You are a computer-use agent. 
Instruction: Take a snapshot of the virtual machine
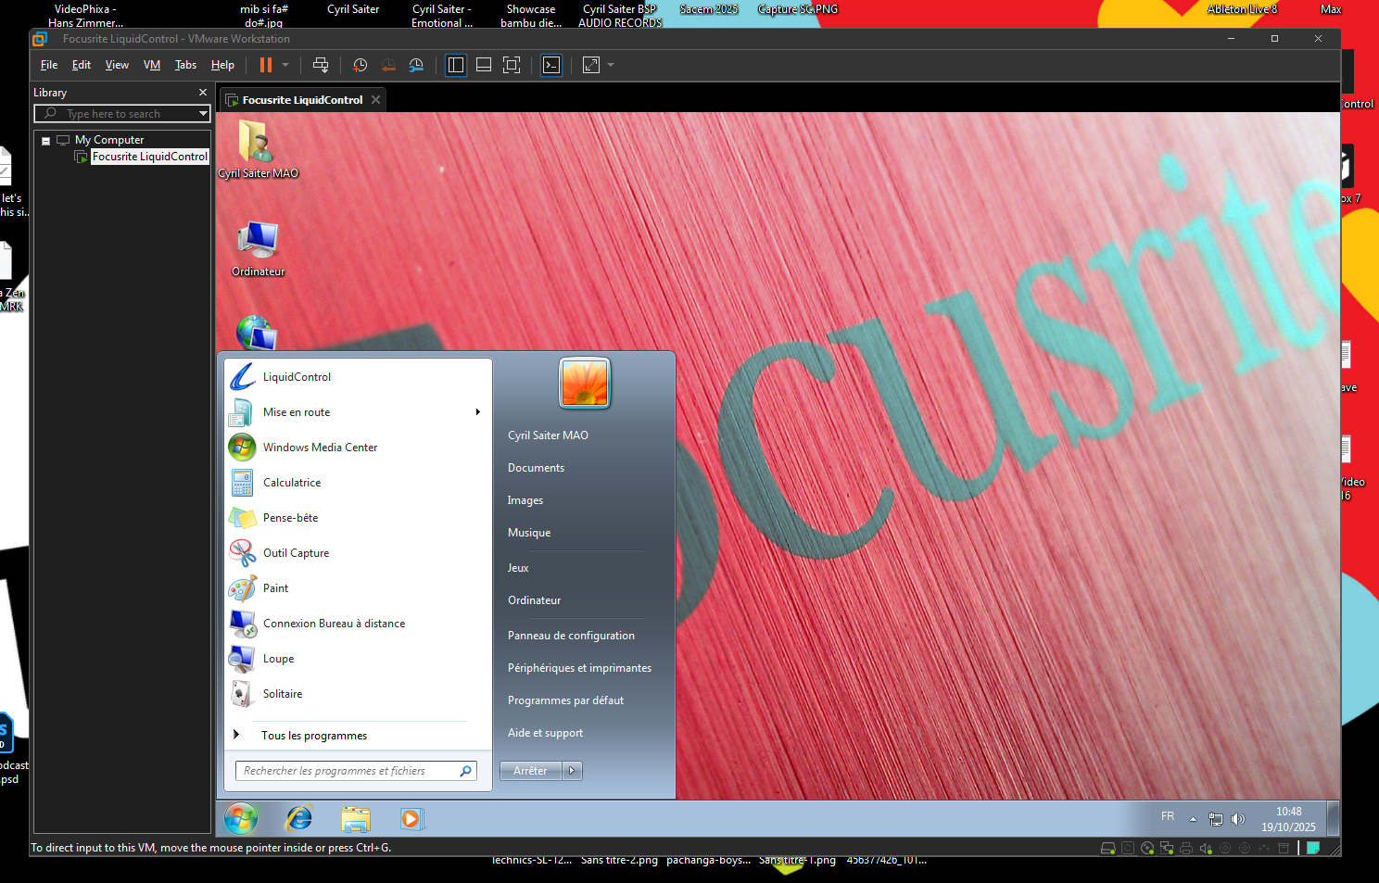click(x=360, y=65)
